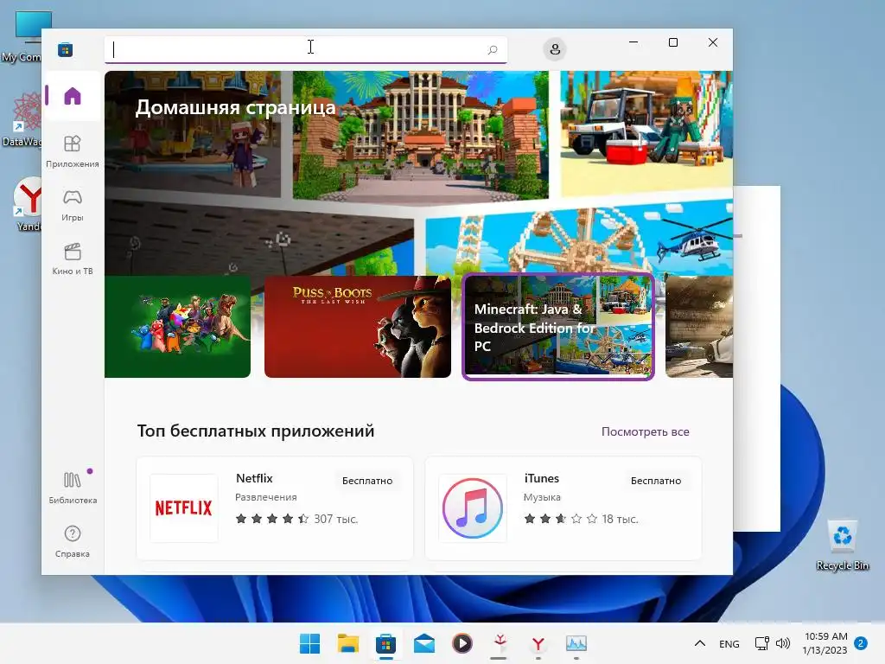Focus the Store search field
The width and height of the screenshot is (885, 664).
click(x=305, y=49)
